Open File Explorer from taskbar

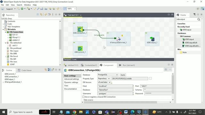(81, 112)
